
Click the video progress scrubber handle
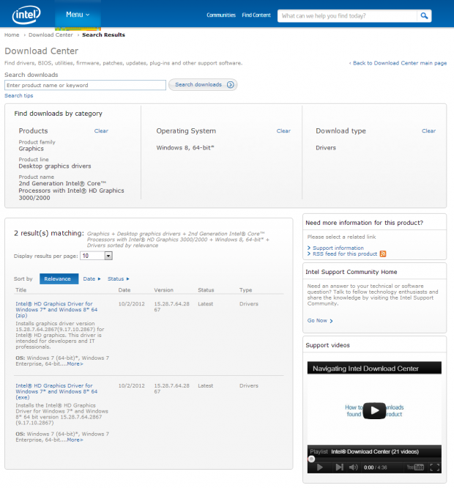(311, 459)
